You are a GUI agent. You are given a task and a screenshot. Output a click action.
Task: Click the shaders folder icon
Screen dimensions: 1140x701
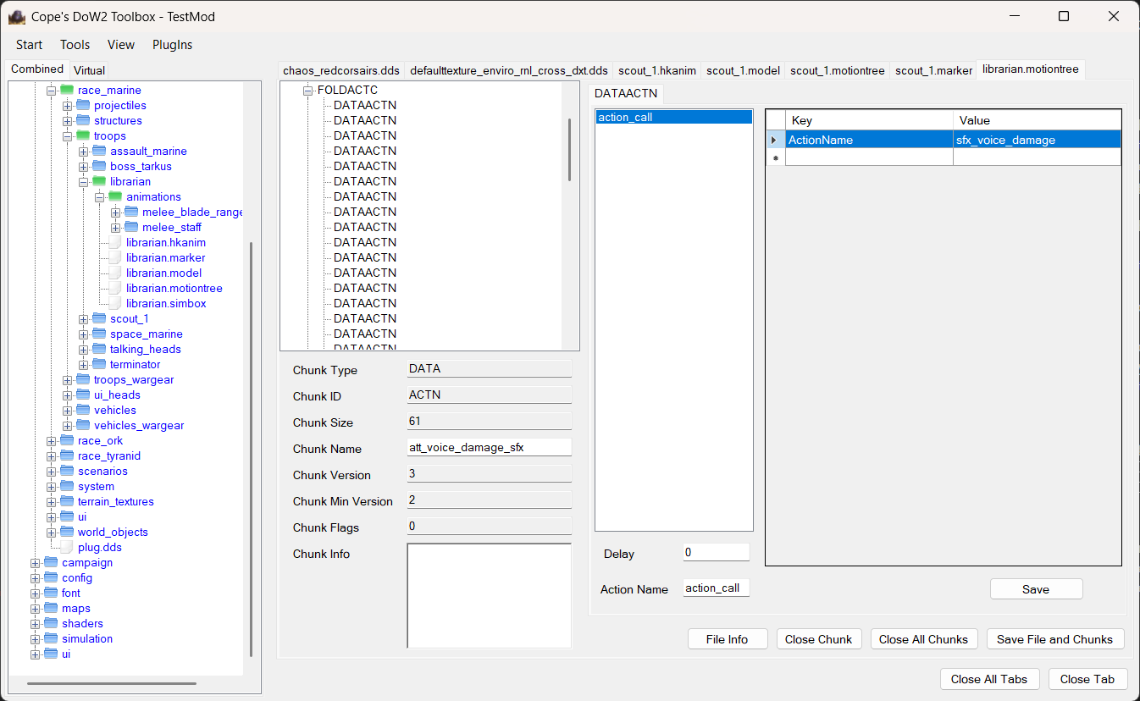[x=51, y=623]
